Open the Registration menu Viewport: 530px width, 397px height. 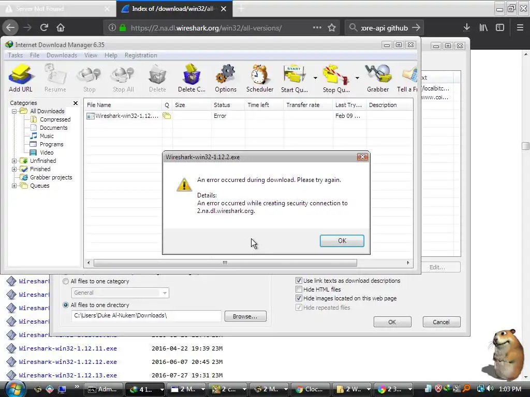pos(141,55)
